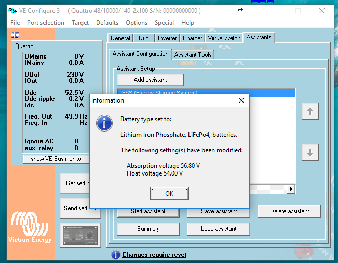Open the File menu
338x263 pixels.
[15, 23]
